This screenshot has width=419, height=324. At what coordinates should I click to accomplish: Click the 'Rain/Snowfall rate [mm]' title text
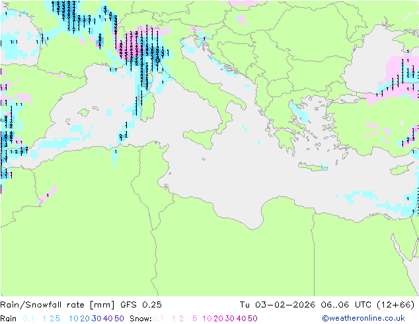[57, 305]
